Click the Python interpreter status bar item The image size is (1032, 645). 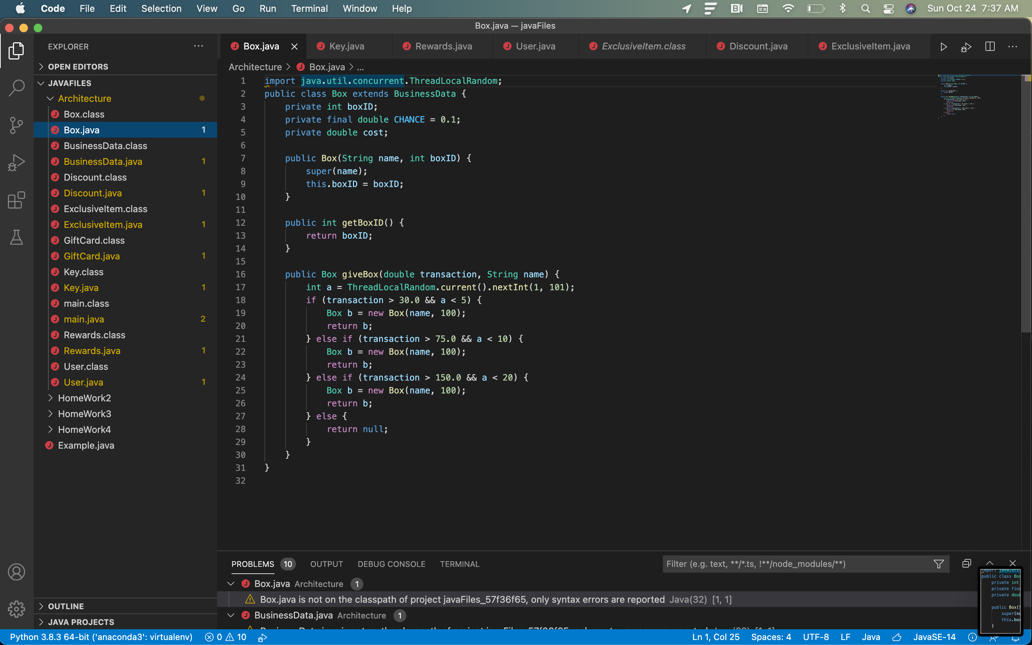click(101, 637)
